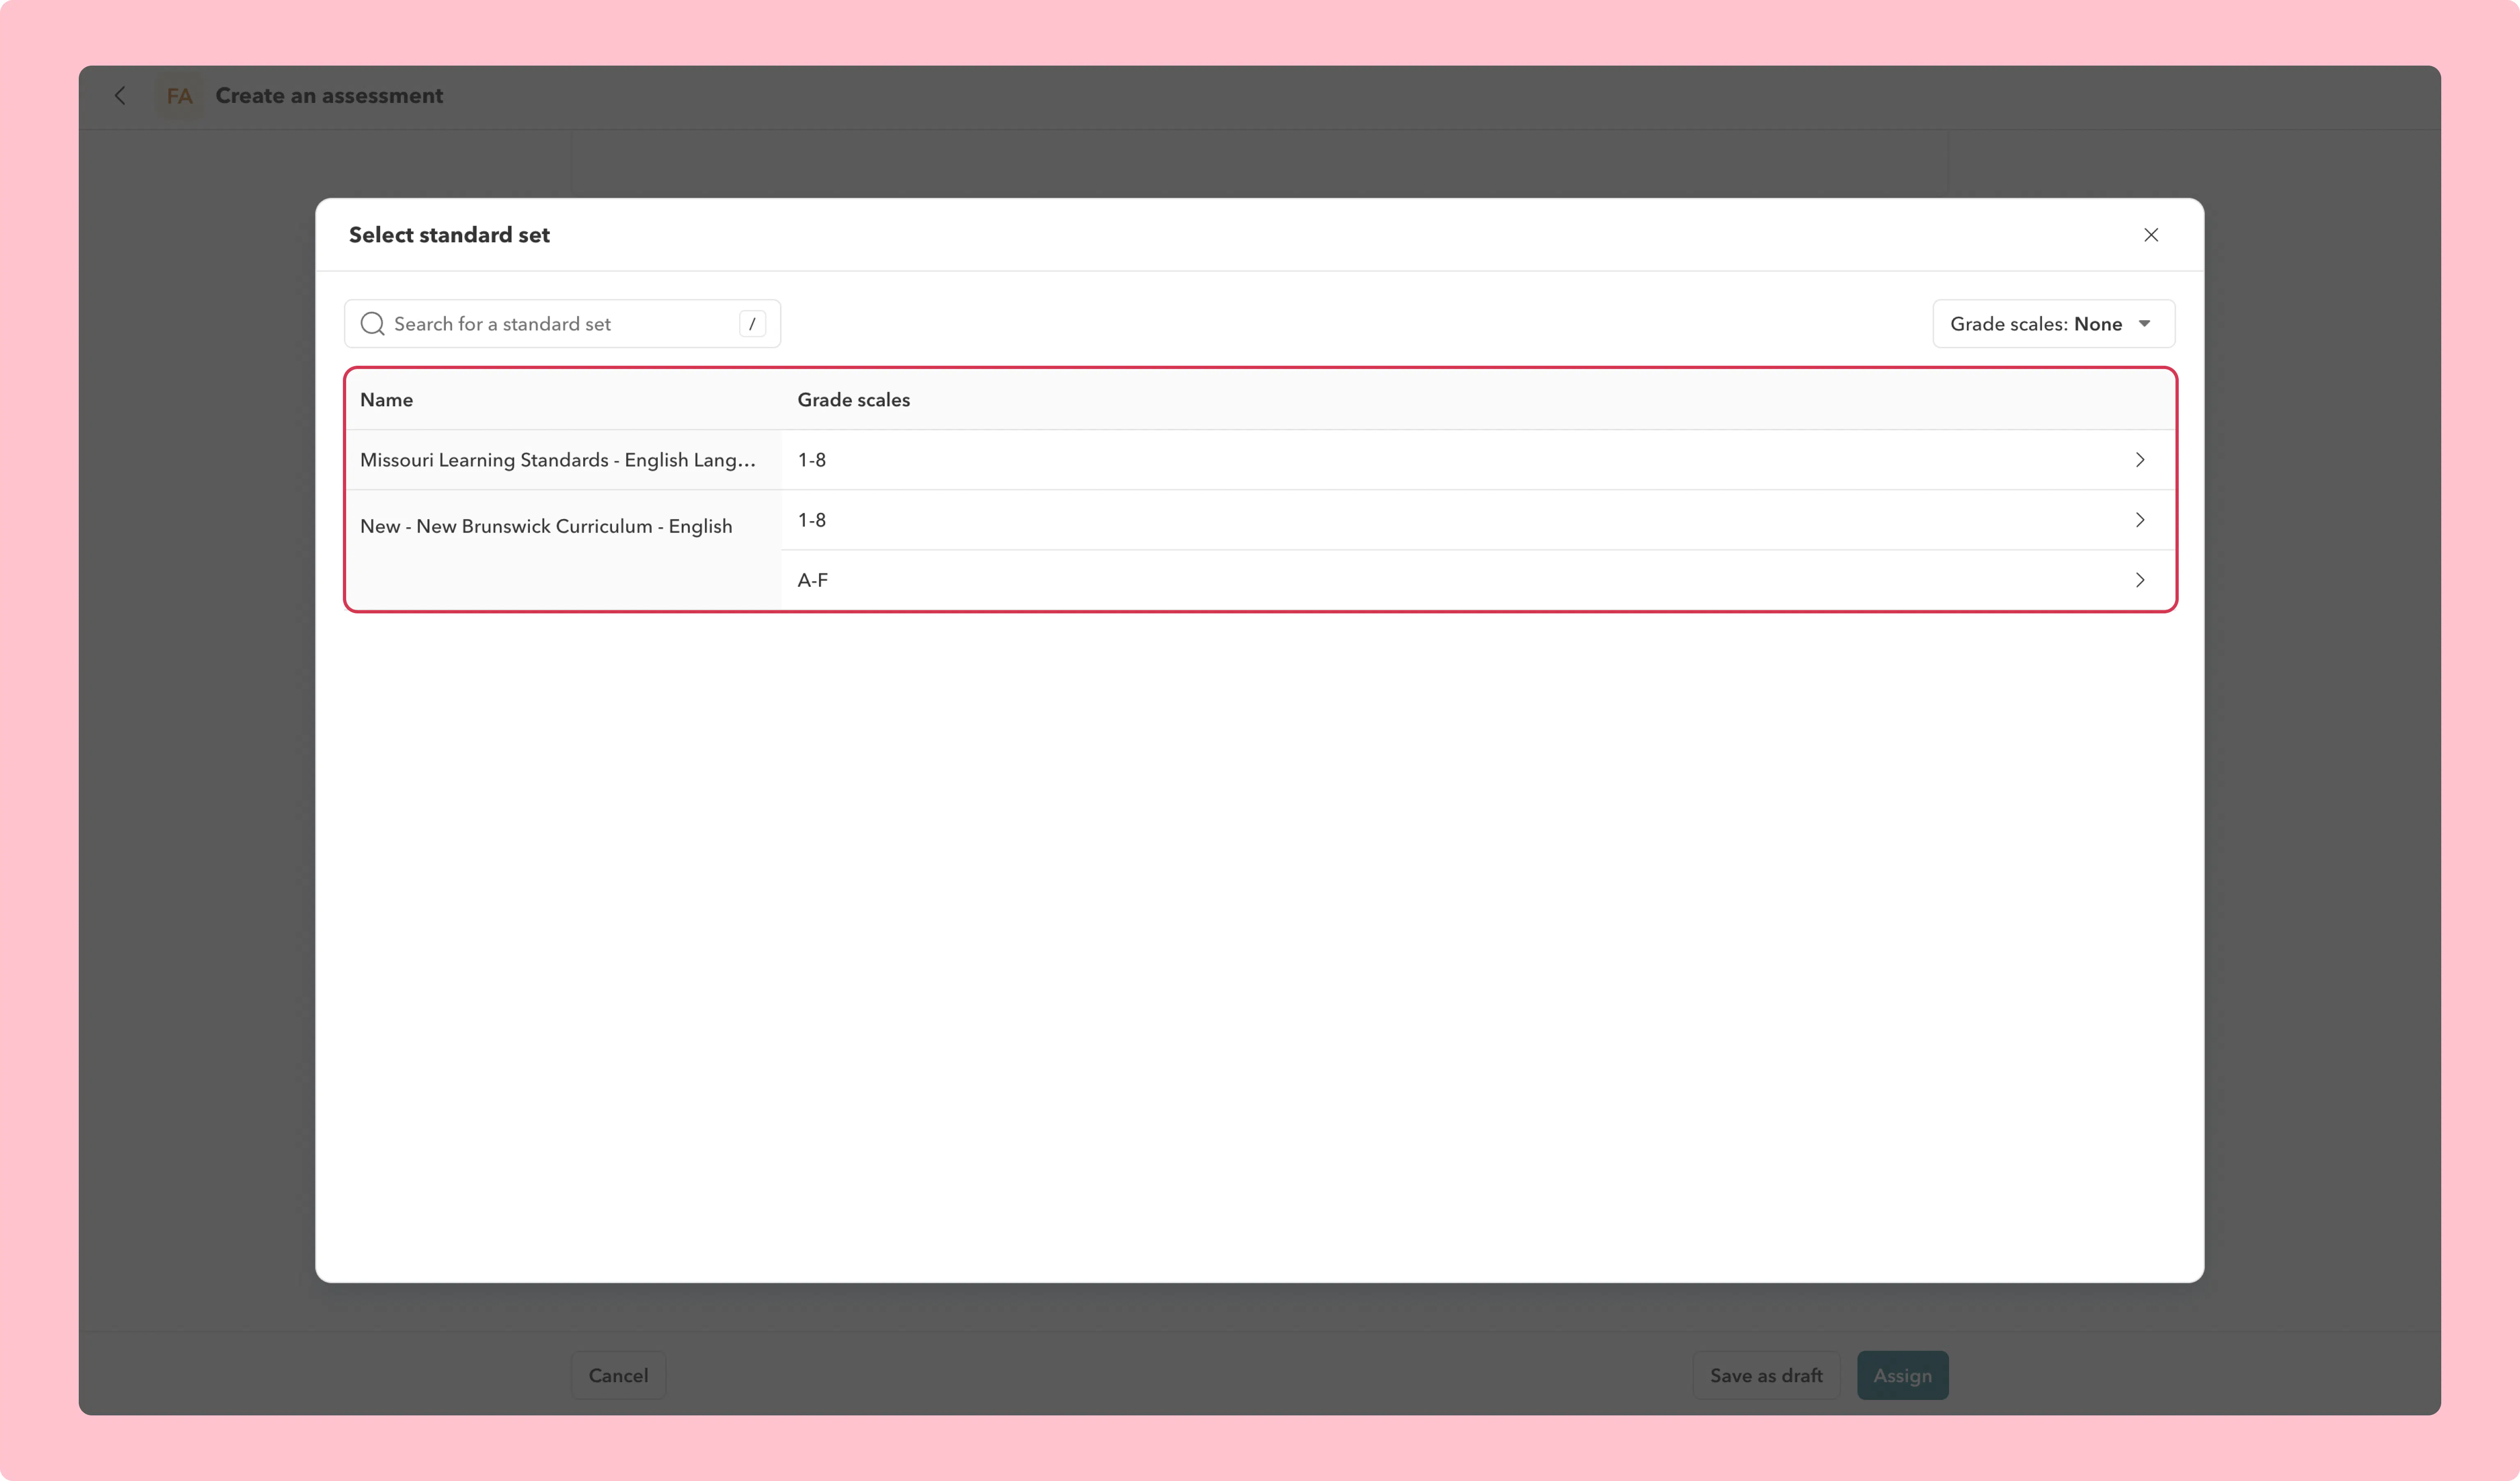The image size is (2520, 1481).
Task: Click the Select standard set title
Action: [x=449, y=235]
